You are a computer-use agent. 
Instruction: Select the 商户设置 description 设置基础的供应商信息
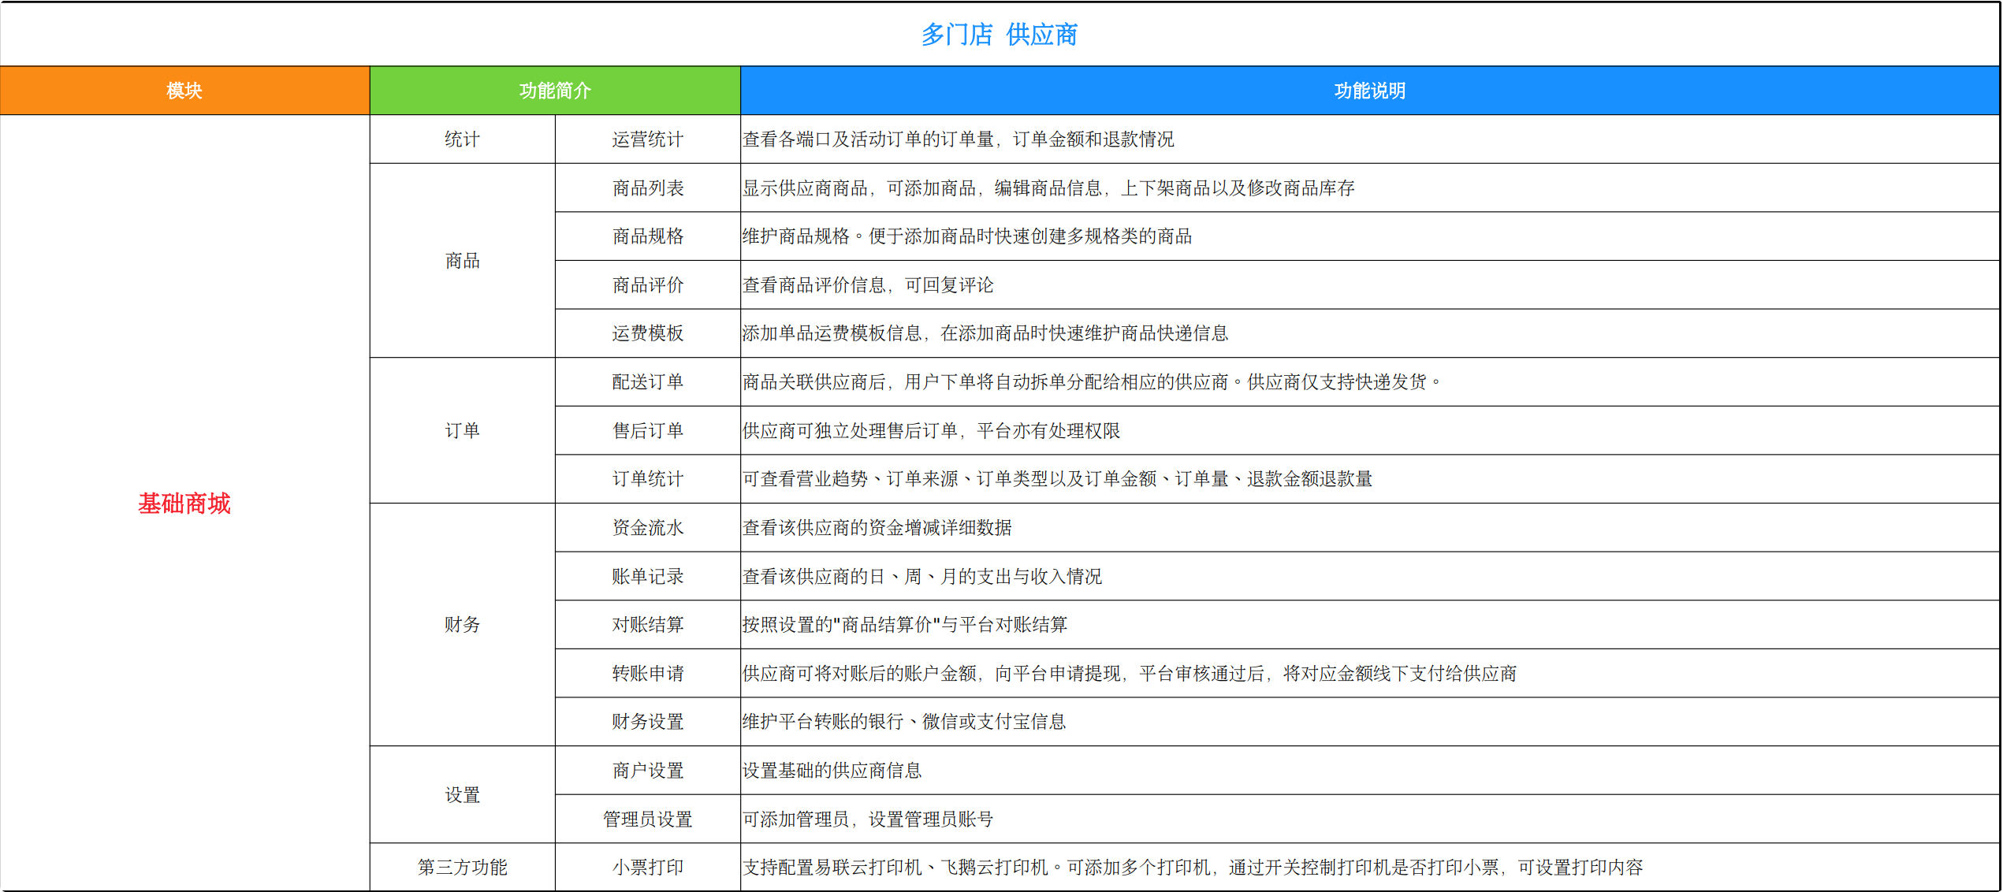coord(832,771)
